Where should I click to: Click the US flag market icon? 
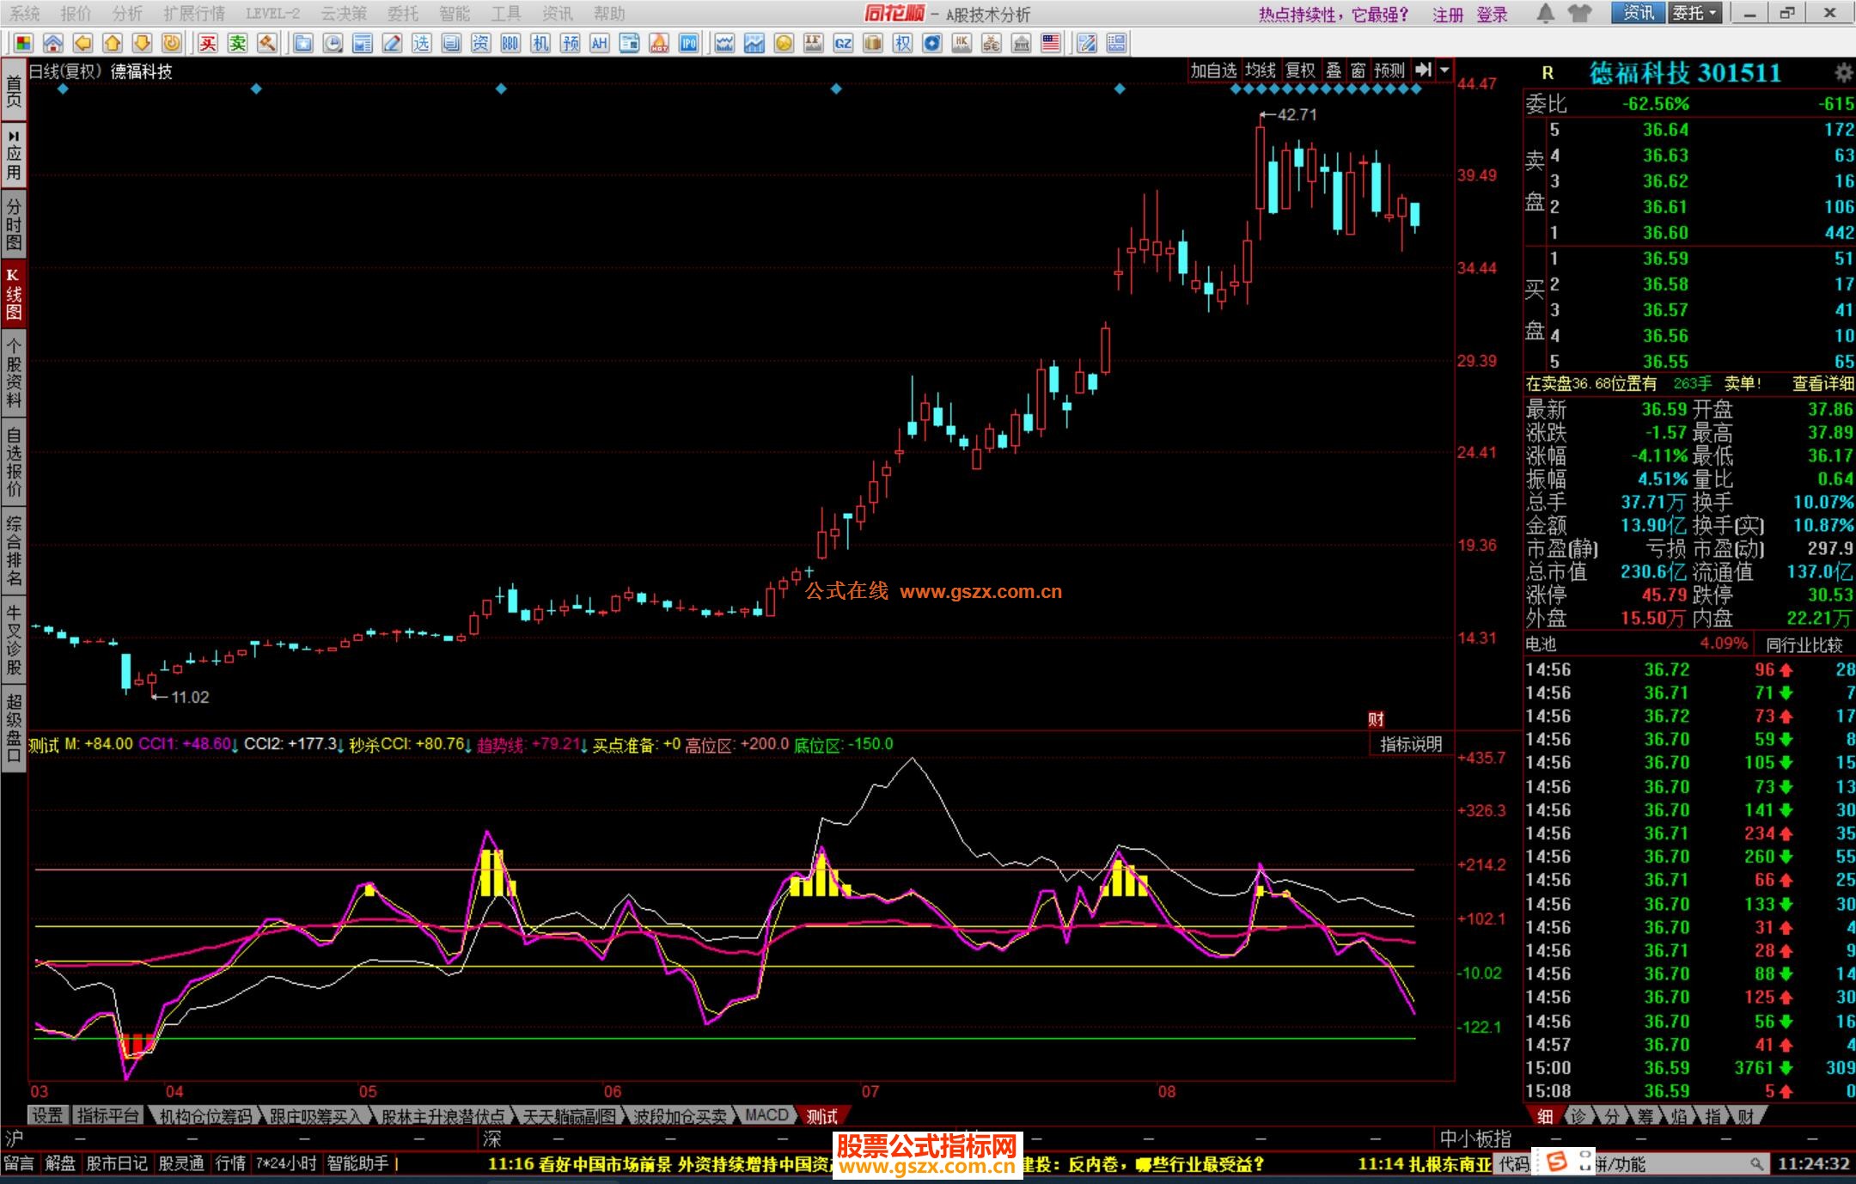click(x=1050, y=43)
